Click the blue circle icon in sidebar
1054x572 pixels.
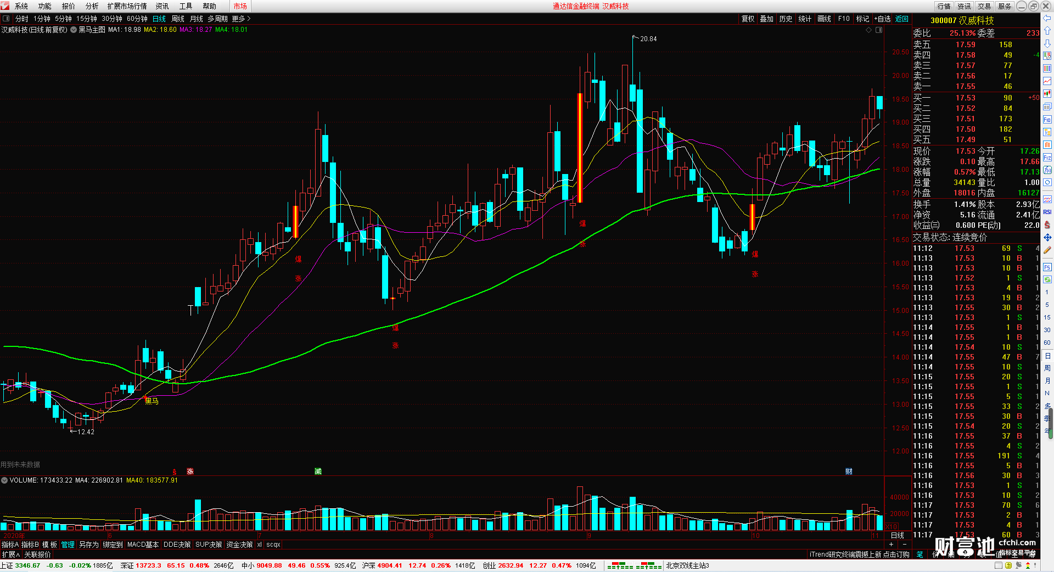tap(1047, 183)
